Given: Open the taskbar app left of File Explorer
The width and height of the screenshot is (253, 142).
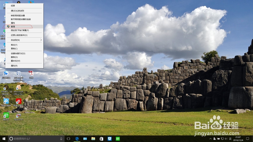Looking at the screenshot, I should coord(85,139).
